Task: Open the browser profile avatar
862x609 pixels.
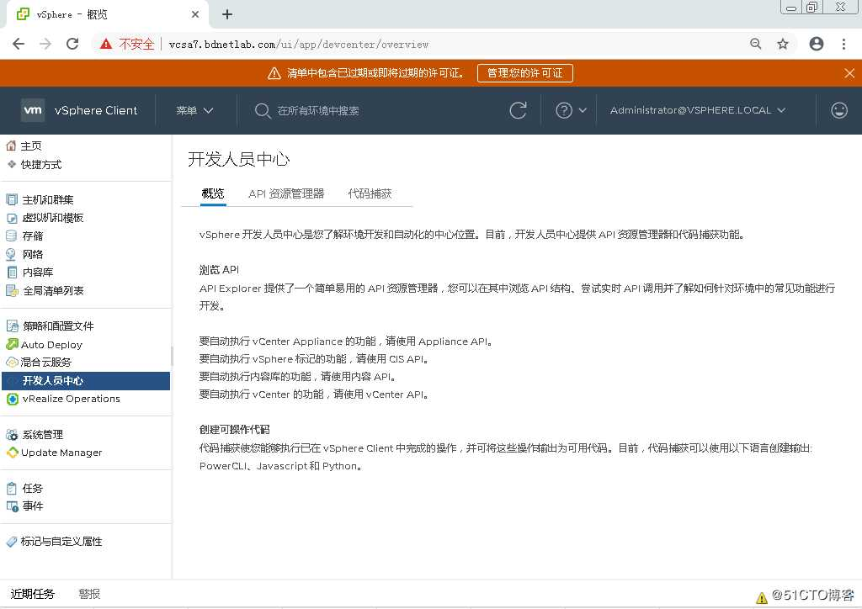Action: click(x=817, y=44)
